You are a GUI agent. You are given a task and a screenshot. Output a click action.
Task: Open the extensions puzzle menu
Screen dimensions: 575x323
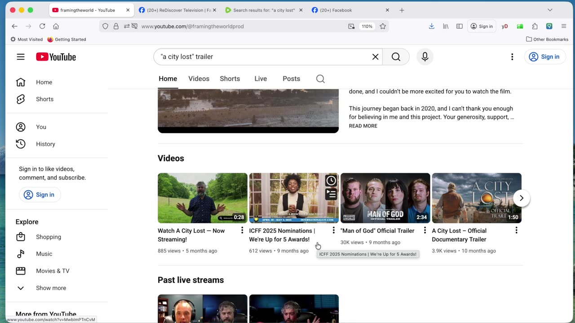pos(535,26)
